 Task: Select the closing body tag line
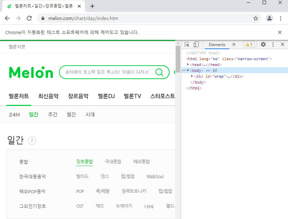198,82
